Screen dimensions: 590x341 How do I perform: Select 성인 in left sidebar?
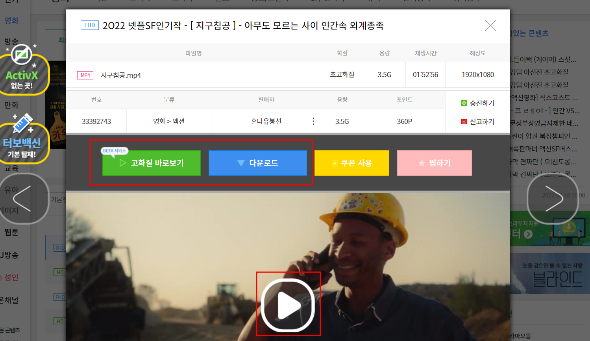point(11,277)
